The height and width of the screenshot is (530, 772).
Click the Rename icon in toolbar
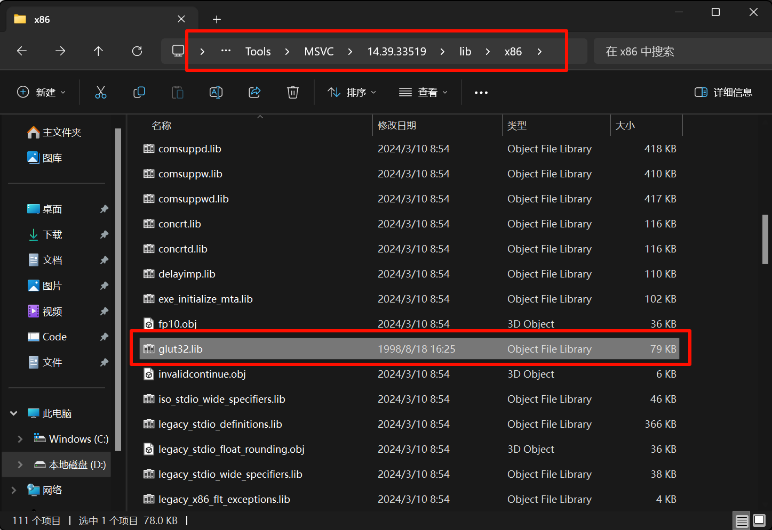[x=216, y=92]
